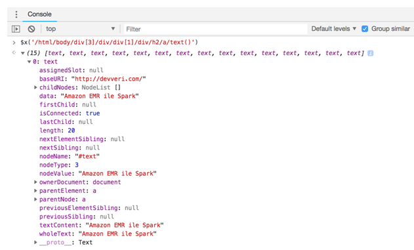Image resolution: width=414 pixels, height=250 pixels.
Task: Select the data "Amazon EMR ile Spark" value
Action: click(x=100, y=96)
